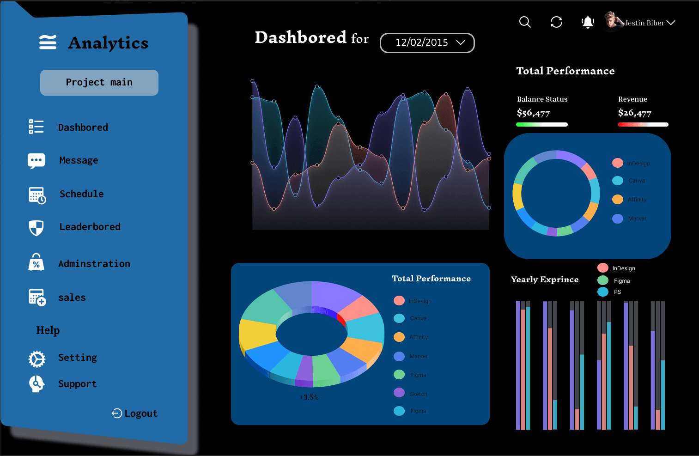Image resolution: width=699 pixels, height=456 pixels.
Task: Click the Logout button
Action: click(x=135, y=413)
